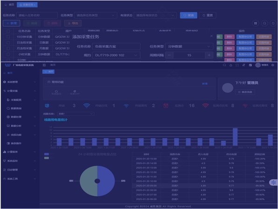The image size is (278, 209).
Task: Click the round search toggle icon above task table
Action: click(x=264, y=23)
